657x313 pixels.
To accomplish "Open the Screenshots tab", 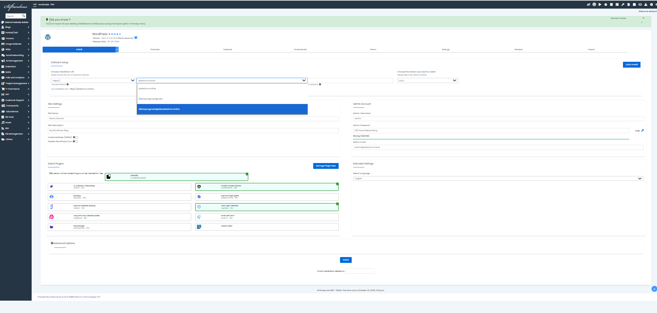I will coord(300,49).
